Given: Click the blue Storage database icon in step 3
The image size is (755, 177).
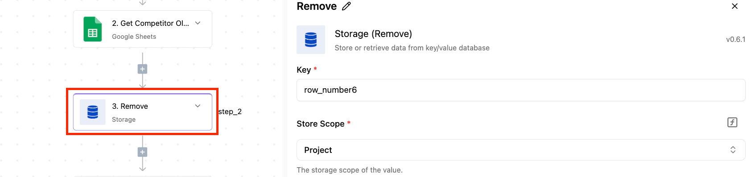Looking at the screenshot, I should [93, 112].
